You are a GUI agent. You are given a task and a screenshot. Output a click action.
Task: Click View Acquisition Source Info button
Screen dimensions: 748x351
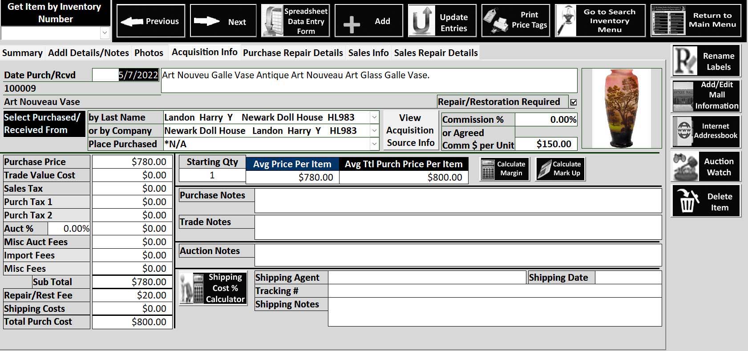pos(410,130)
